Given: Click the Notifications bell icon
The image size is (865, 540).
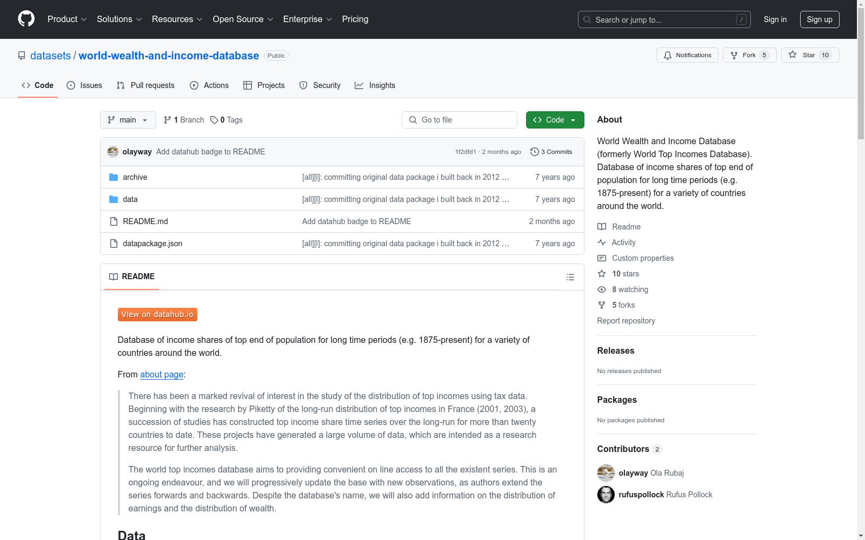Looking at the screenshot, I should click(x=668, y=55).
